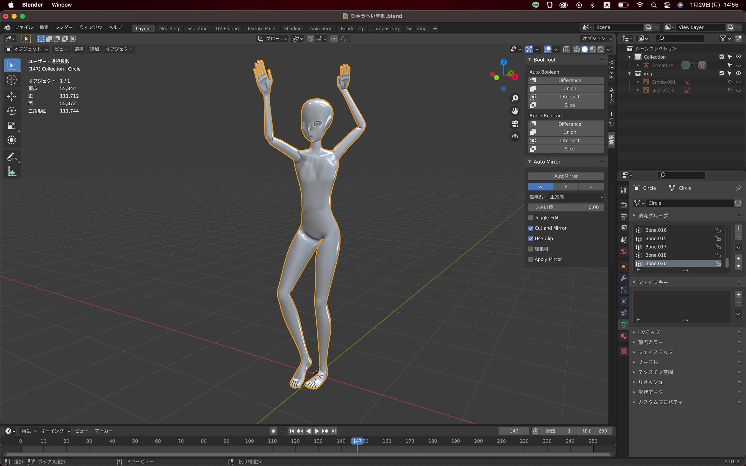Toggle X-ray display icon
746x466 pixels.
[x=566, y=49]
